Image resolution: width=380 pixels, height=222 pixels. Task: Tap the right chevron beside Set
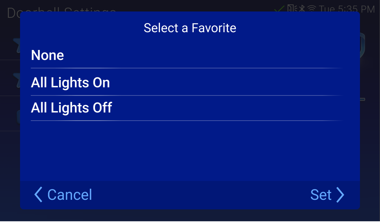[x=340, y=195]
